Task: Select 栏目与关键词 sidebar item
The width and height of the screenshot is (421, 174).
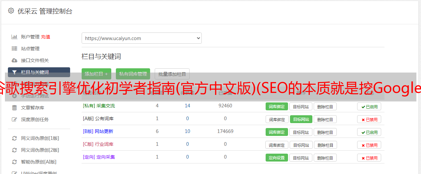Action: [x=39, y=72]
